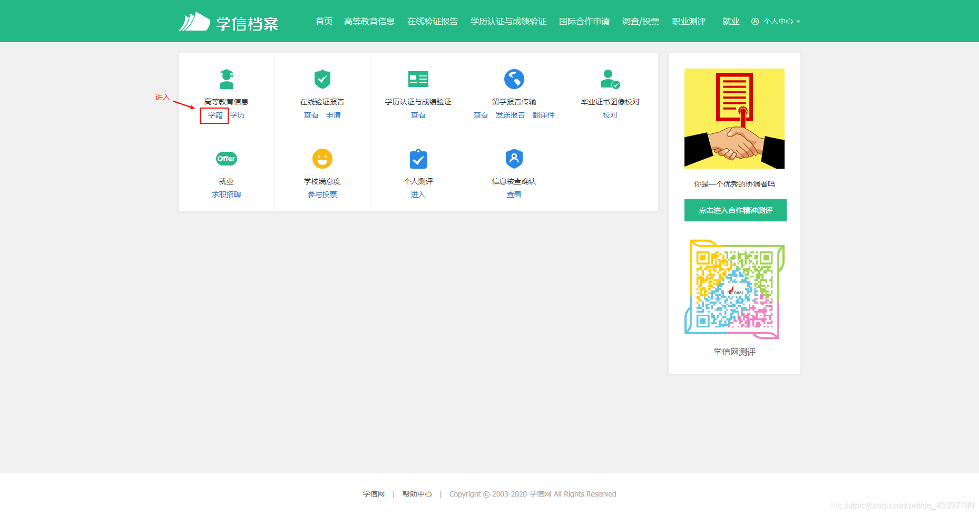Screen dimensions: 979x515
Task: Click the person icon beside 个人中心
Action: 756,22
